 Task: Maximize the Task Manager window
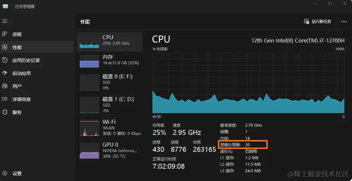[x=330, y=3]
